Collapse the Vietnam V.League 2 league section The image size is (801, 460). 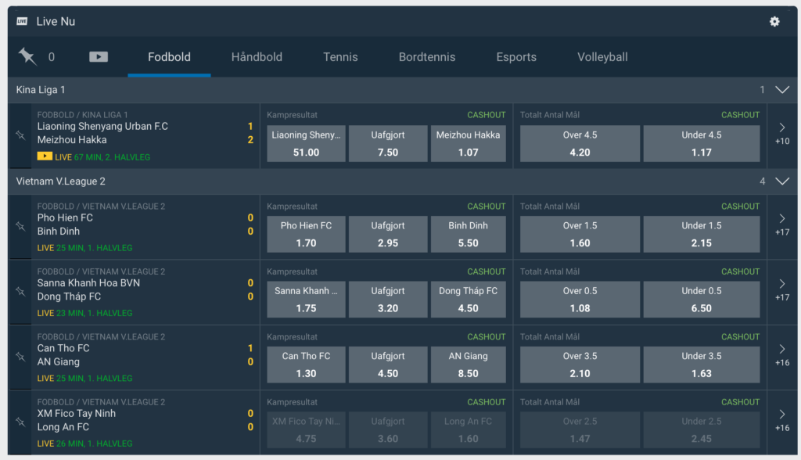pyautogui.click(x=781, y=181)
